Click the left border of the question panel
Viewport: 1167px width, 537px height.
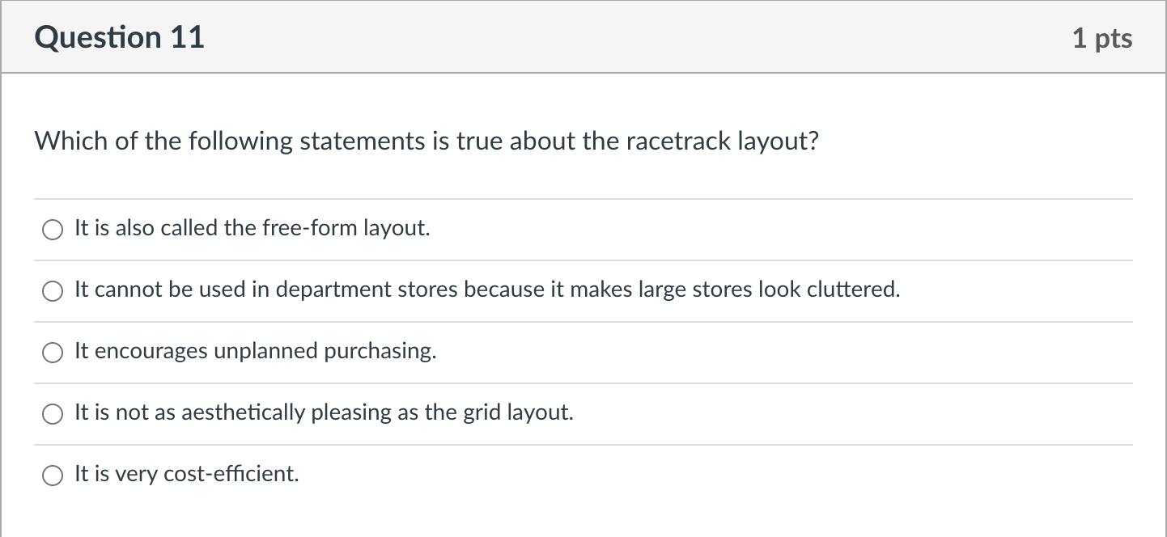click(3, 323)
